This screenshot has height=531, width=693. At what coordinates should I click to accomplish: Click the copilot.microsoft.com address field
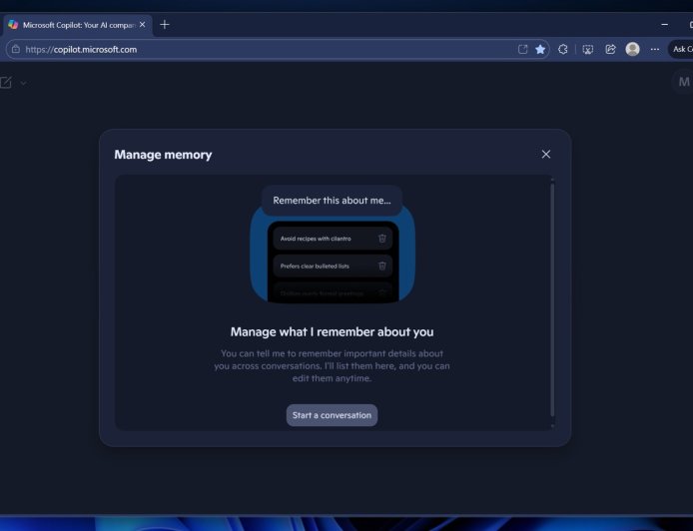click(x=250, y=49)
